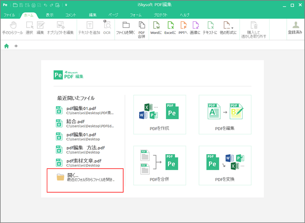This screenshot has height=223, width=305.
Task: Click the open folder icon in title bar
Action: (x=15, y=5)
